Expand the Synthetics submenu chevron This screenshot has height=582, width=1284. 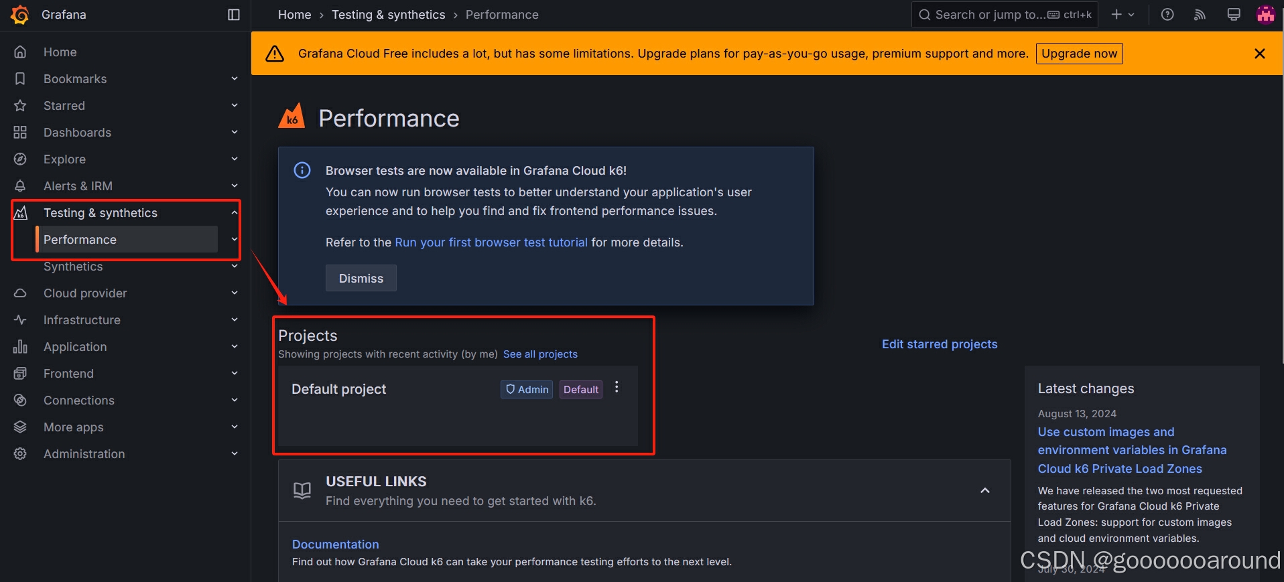(x=235, y=266)
